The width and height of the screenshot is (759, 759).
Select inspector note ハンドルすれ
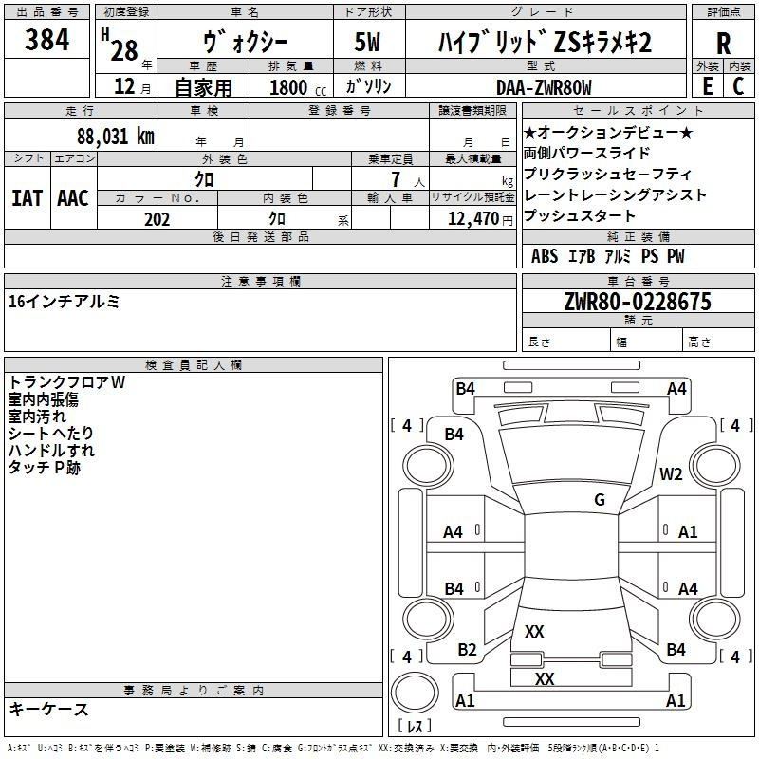(x=51, y=450)
